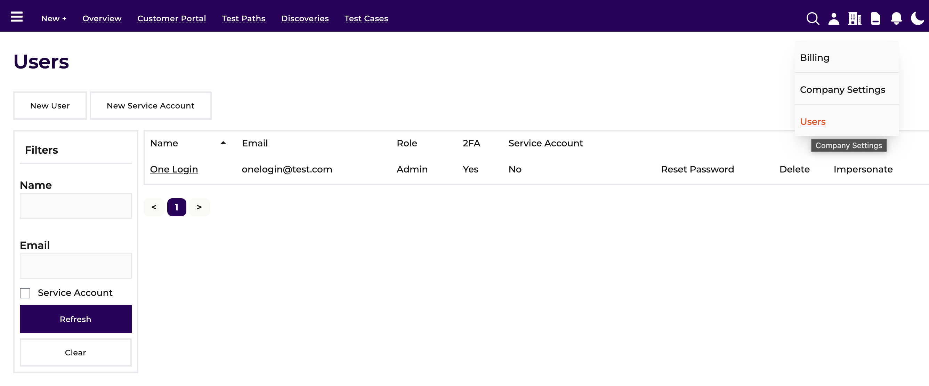Go to next page arrow
The height and width of the screenshot is (386, 929).
click(x=199, y=207)
